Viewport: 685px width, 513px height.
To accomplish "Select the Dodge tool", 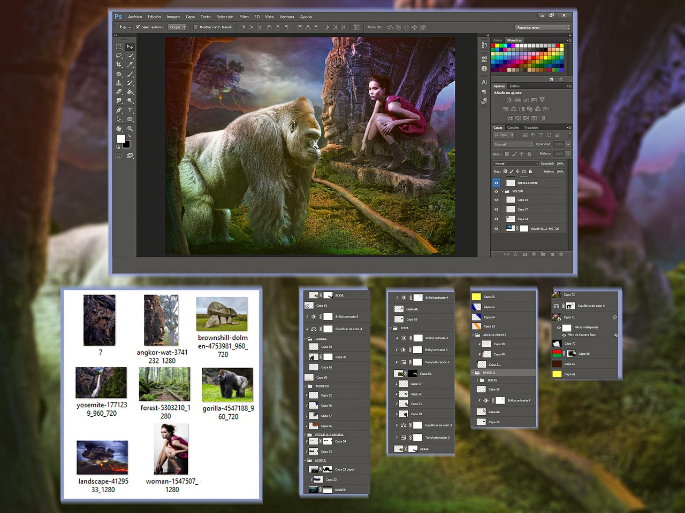I will 130,100.
